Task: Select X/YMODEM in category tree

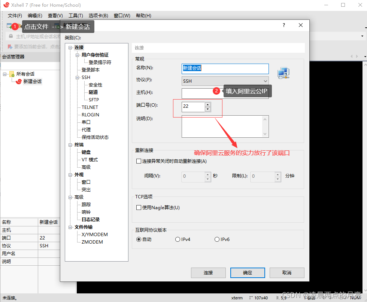Action: tap(94, 235)
